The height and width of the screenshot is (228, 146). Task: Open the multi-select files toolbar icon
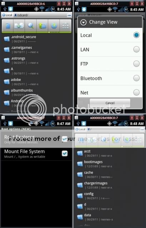[19, 26]
